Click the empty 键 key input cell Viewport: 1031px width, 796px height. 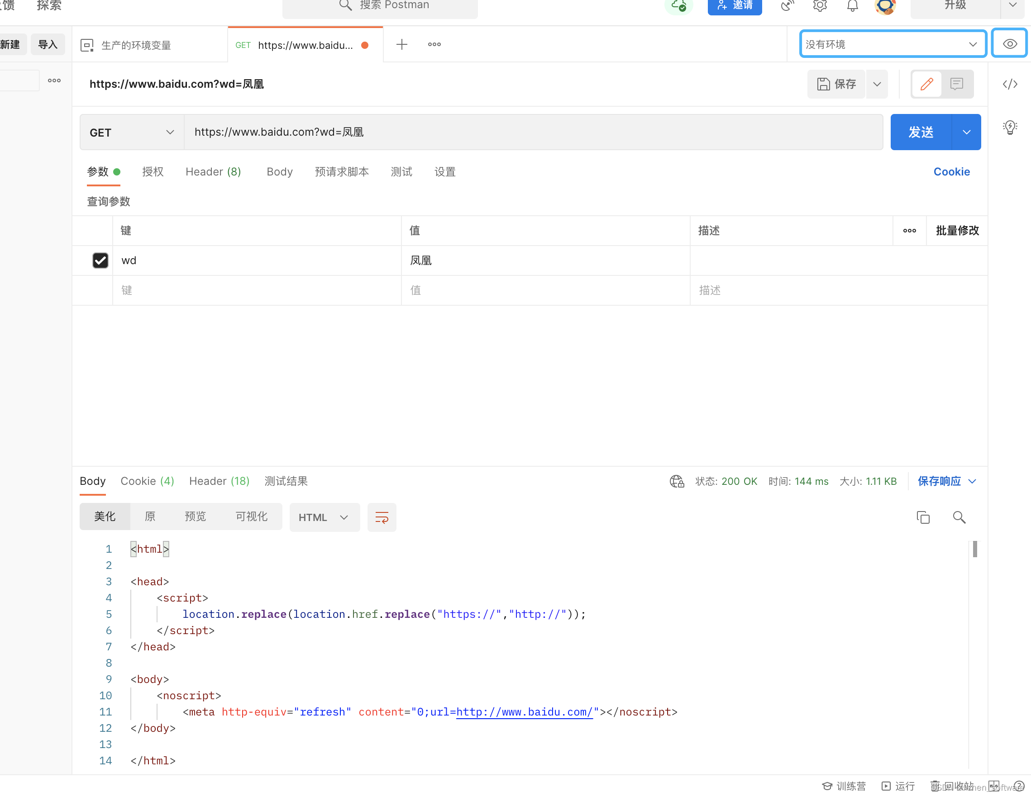257,290
